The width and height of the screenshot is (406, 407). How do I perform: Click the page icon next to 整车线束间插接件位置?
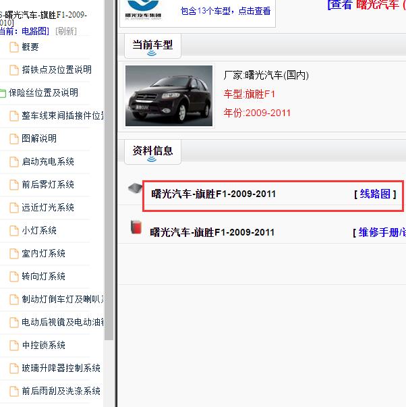14,116
